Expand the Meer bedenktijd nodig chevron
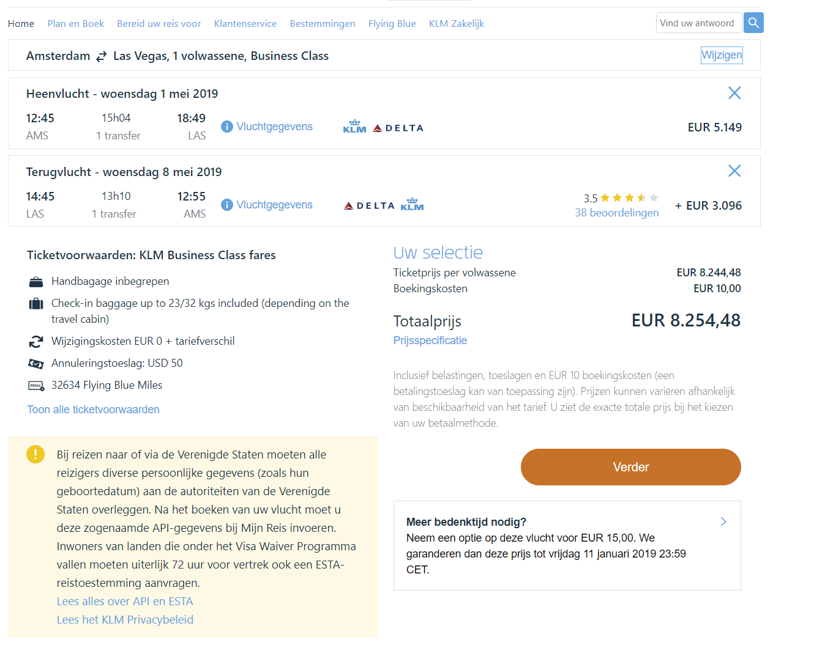 pyautogui.click(x=723, y=521)
